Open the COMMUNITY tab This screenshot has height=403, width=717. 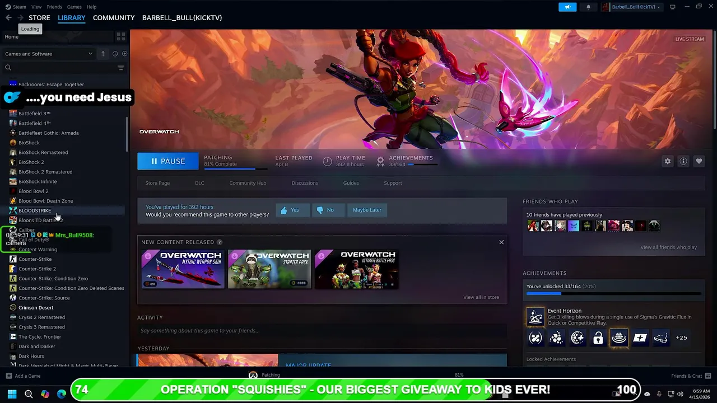[x=114, y=18]
